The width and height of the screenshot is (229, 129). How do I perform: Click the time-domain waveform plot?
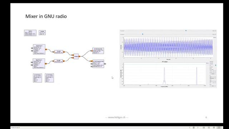(x=168, y=47)
